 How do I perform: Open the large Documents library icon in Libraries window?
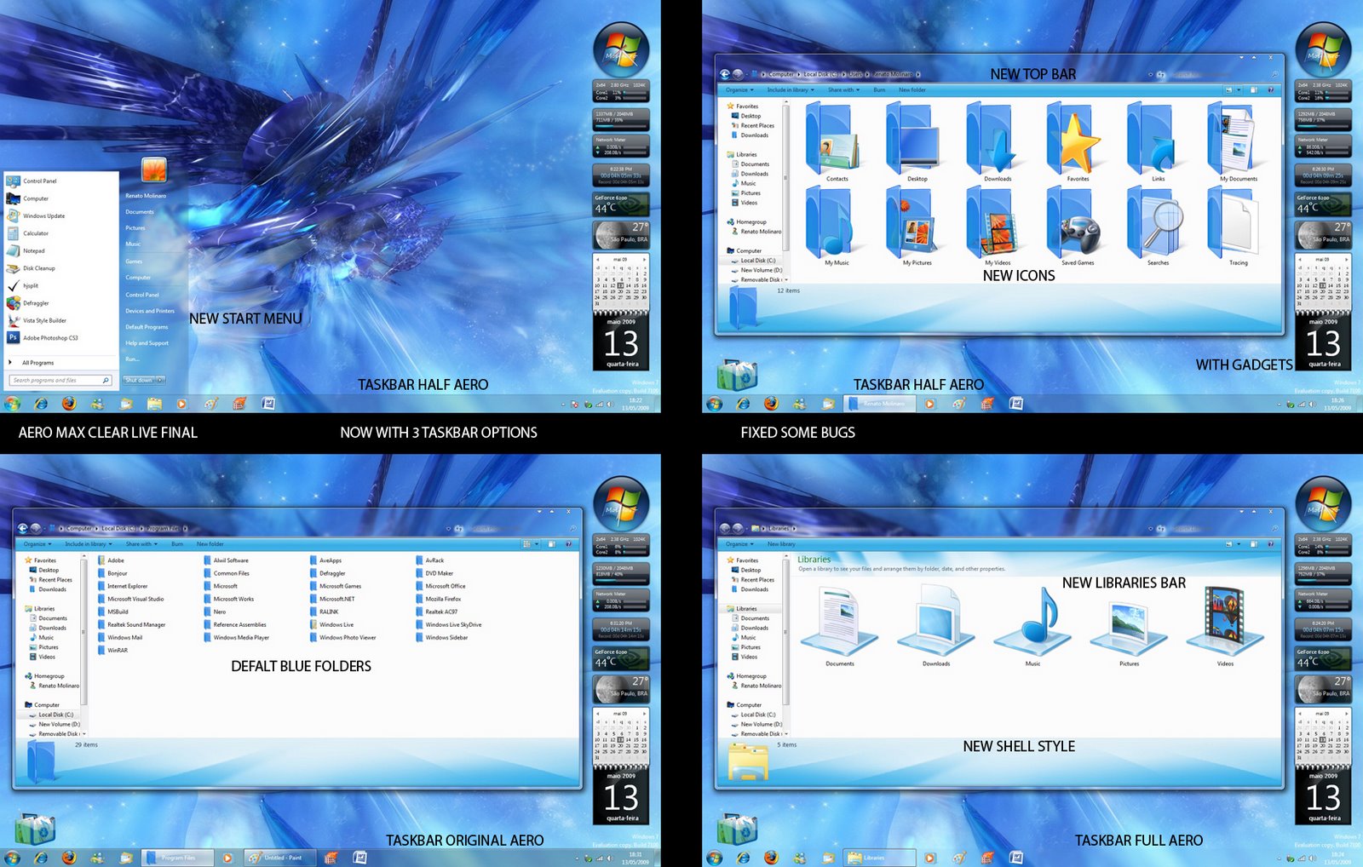[840, 626]
